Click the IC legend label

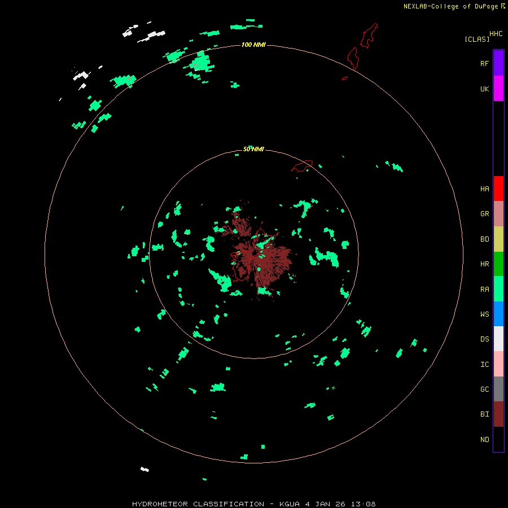point(484,365)
